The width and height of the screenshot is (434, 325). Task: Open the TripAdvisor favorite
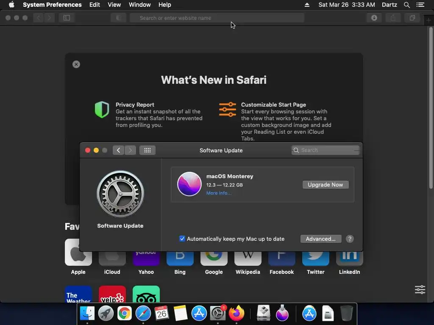click(x=146, y=294)
